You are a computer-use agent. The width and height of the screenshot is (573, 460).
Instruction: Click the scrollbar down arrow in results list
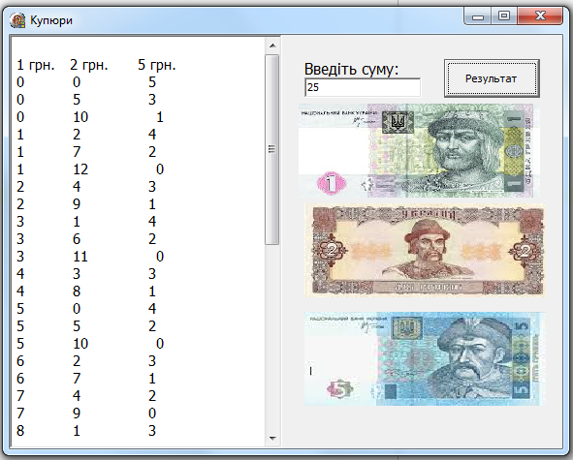pos(272,438)
